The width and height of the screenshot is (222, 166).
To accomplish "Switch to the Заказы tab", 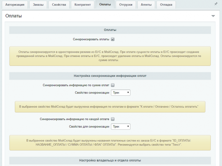I will pyautogui.click(x=38, y=5).
